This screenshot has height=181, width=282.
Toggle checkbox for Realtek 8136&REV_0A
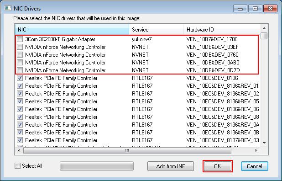click(x=20, y=125)
